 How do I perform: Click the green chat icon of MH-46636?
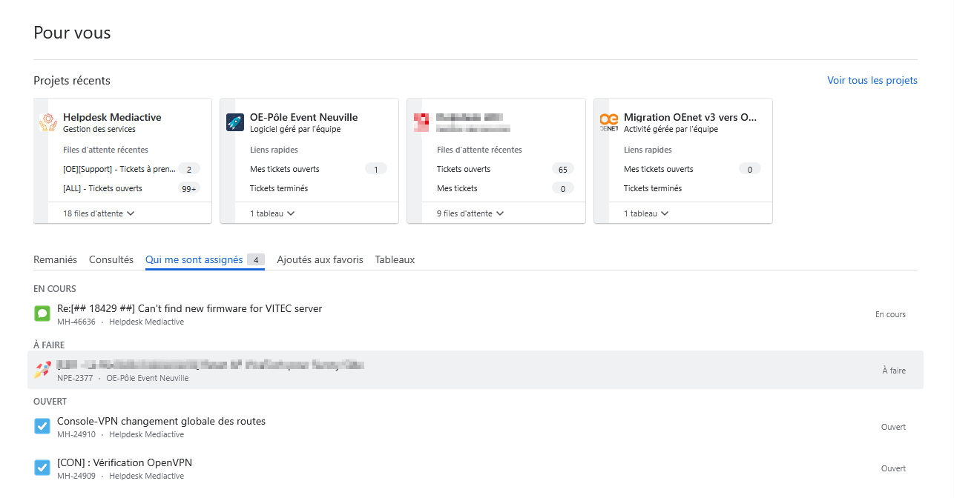point(42,313)
